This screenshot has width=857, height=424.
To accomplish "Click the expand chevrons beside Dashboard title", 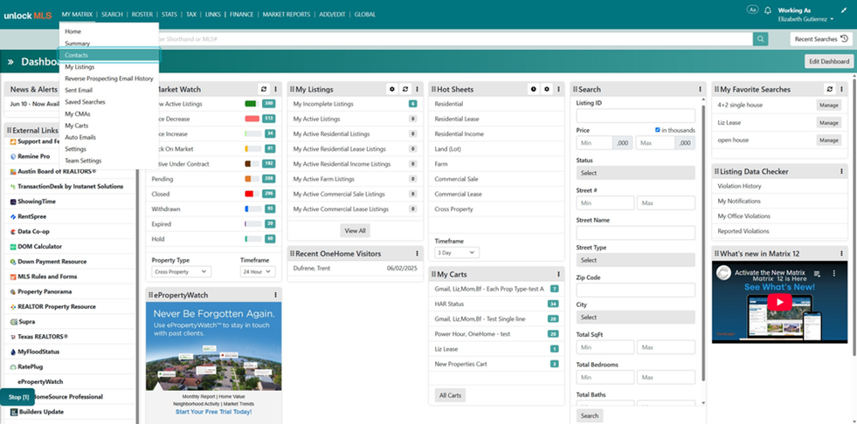I will coord(10,62).
